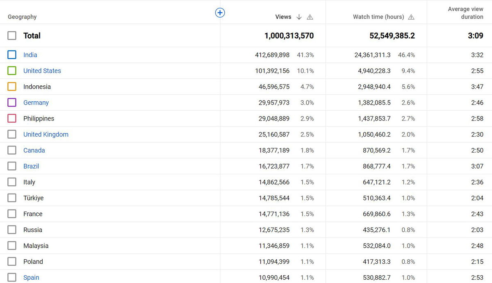Toggle the Total row checkbox

tap(12, 36)
